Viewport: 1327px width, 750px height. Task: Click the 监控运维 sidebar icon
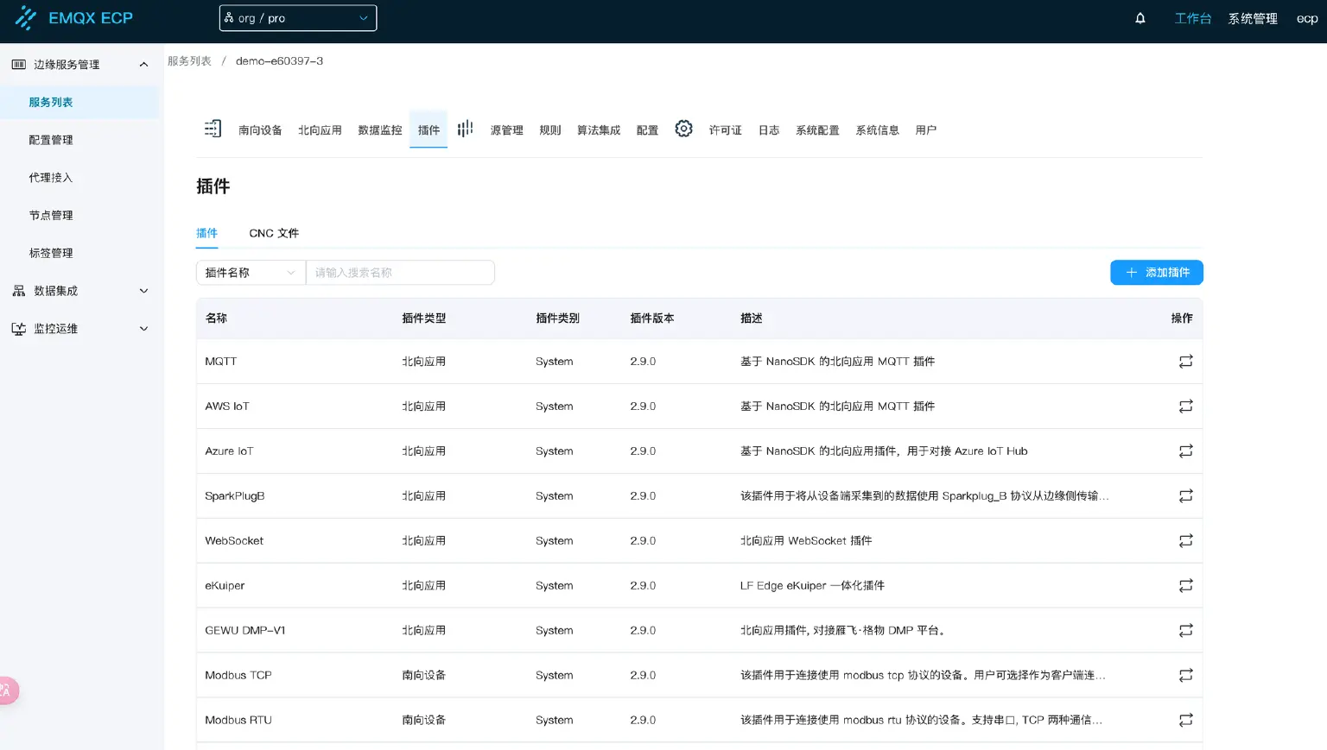tap(19, 328)
